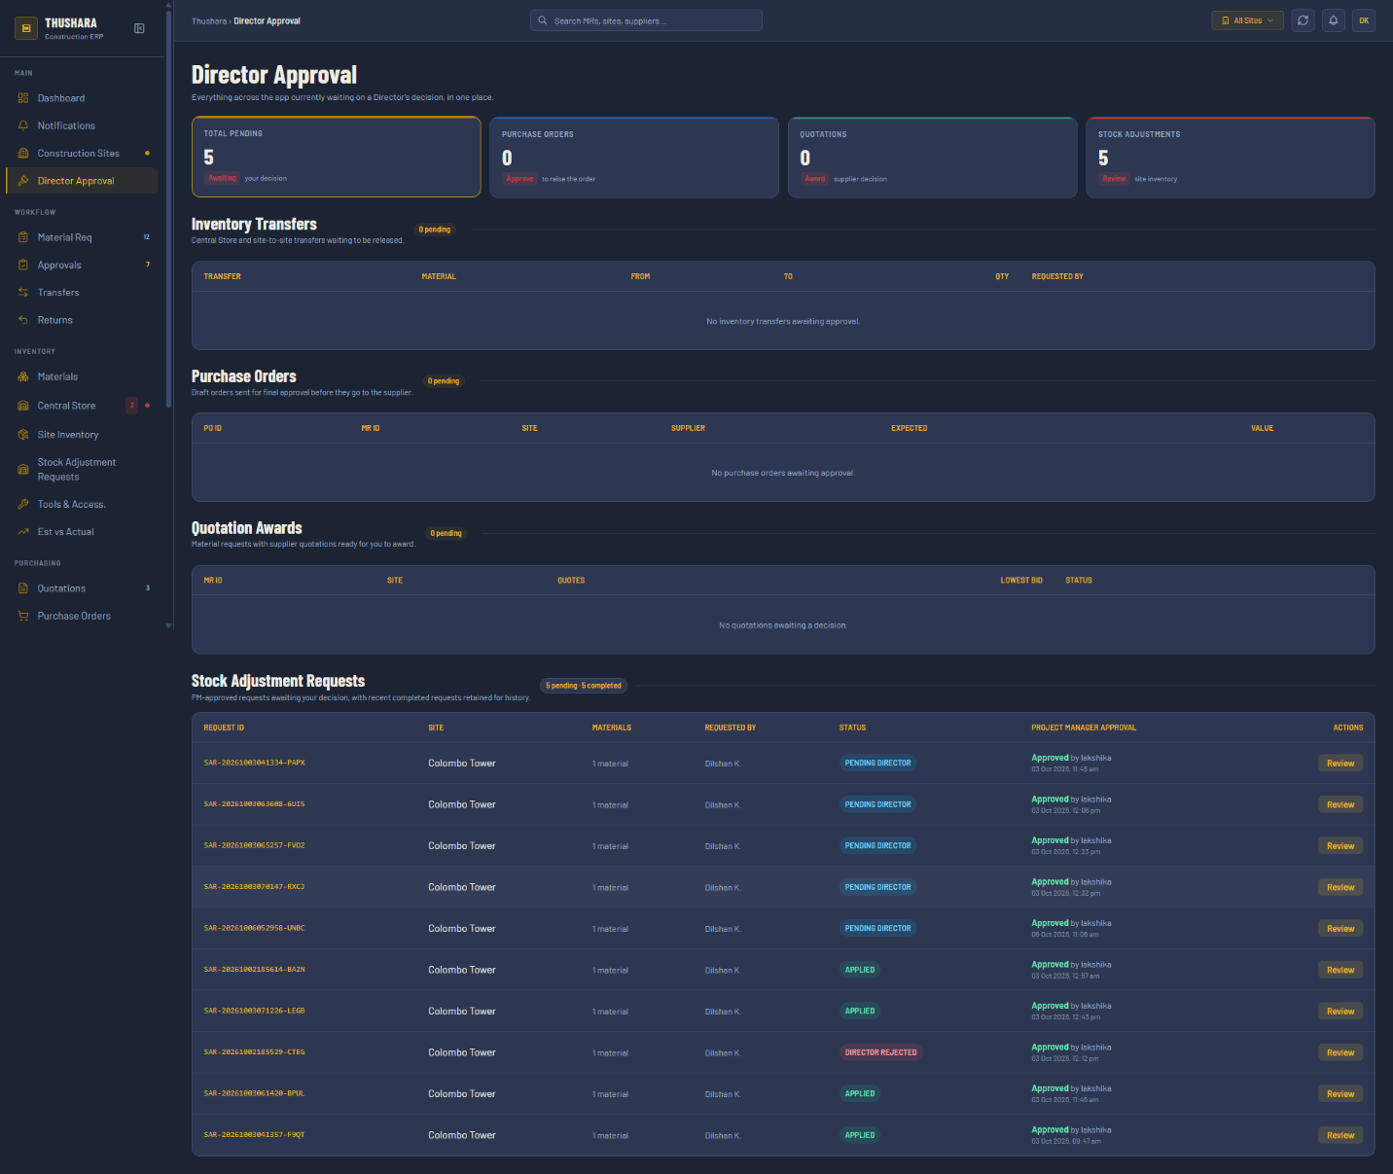
Task: Click the Est vs Actual trend icon
Action: tap(23, 532)
